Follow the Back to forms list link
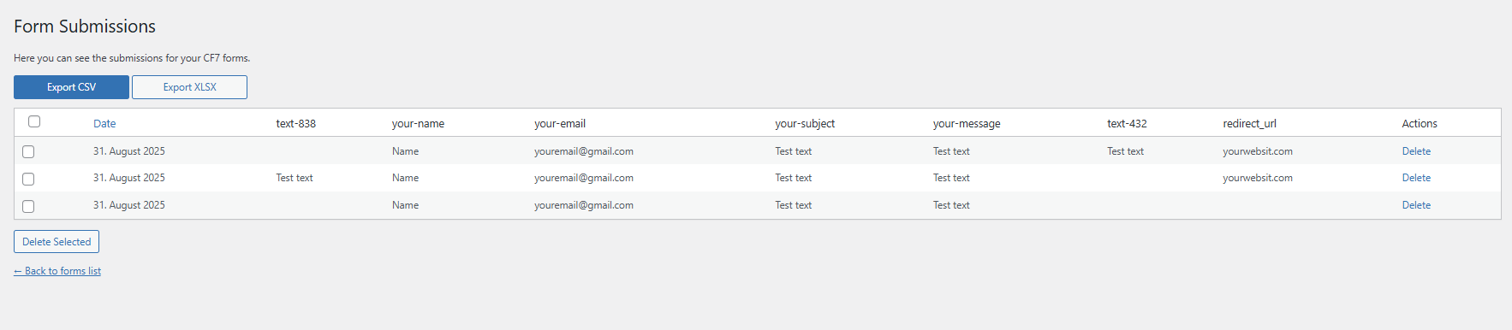 point(57,271)
